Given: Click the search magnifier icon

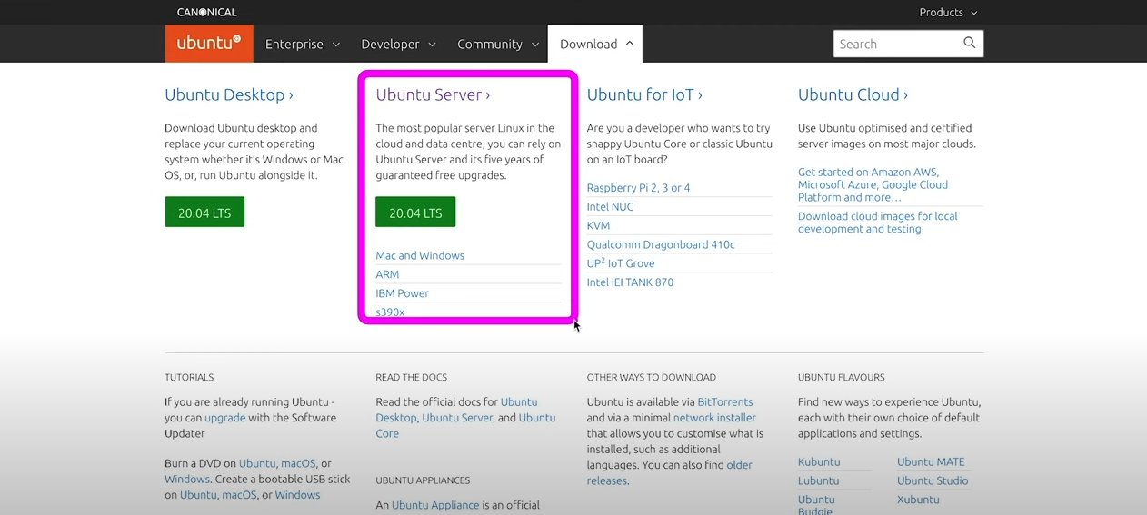Looking at the screenshot, I should (970, 43).
